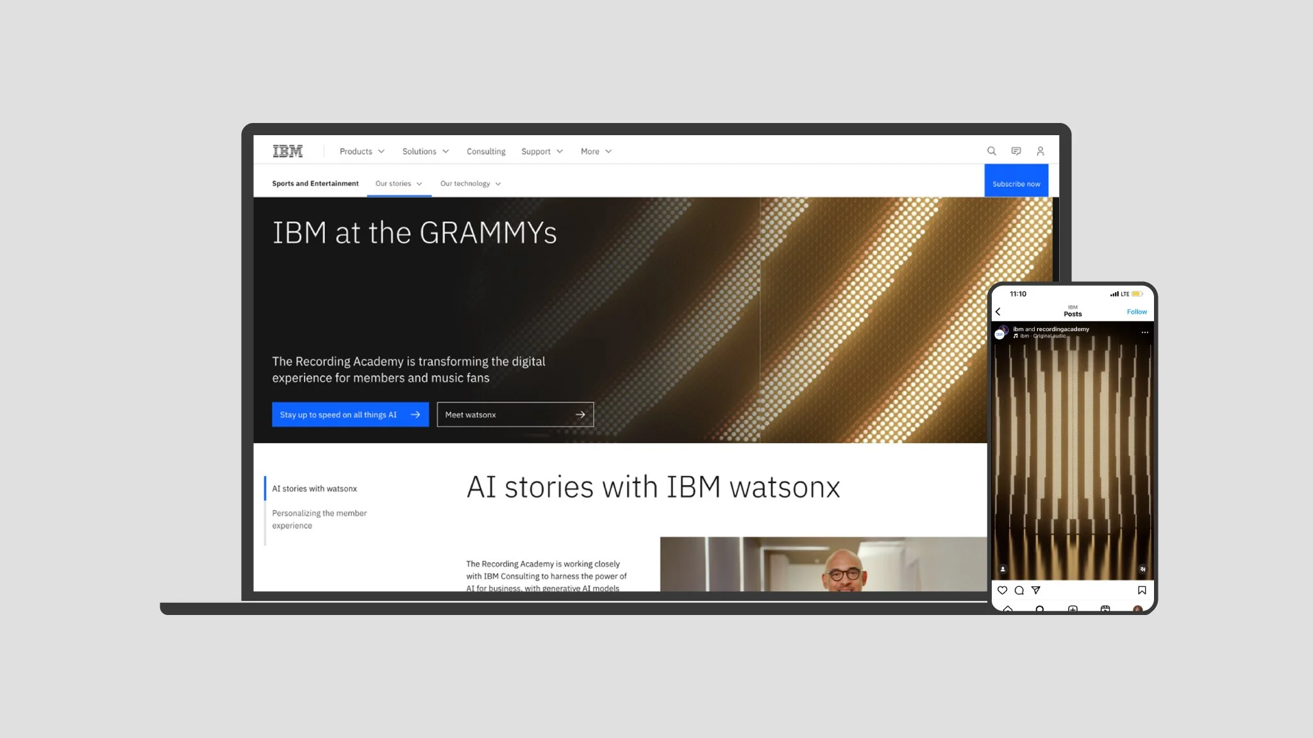Tap the tagged people icon on video
The image size is (1313, 738).
pos(1003,569)
